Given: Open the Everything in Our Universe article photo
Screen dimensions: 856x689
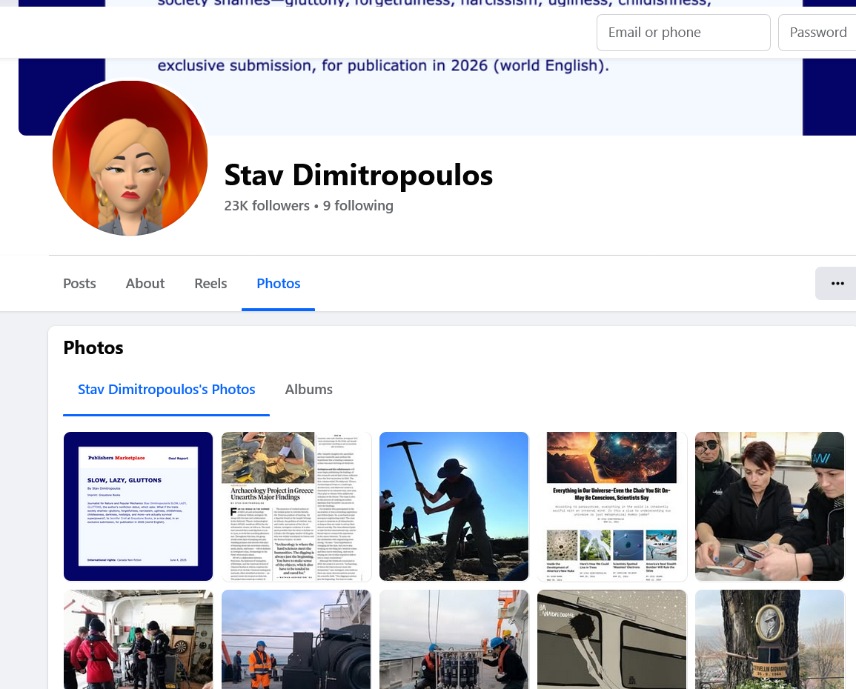Looking at the screenshot, I should 612,506.
